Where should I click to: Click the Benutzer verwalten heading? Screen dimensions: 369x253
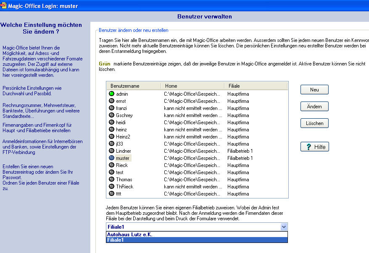click(x=205, y=16)
